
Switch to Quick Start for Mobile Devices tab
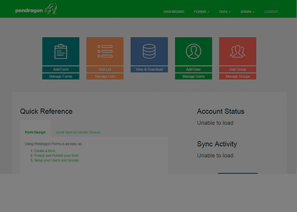[x=78, y=132]
